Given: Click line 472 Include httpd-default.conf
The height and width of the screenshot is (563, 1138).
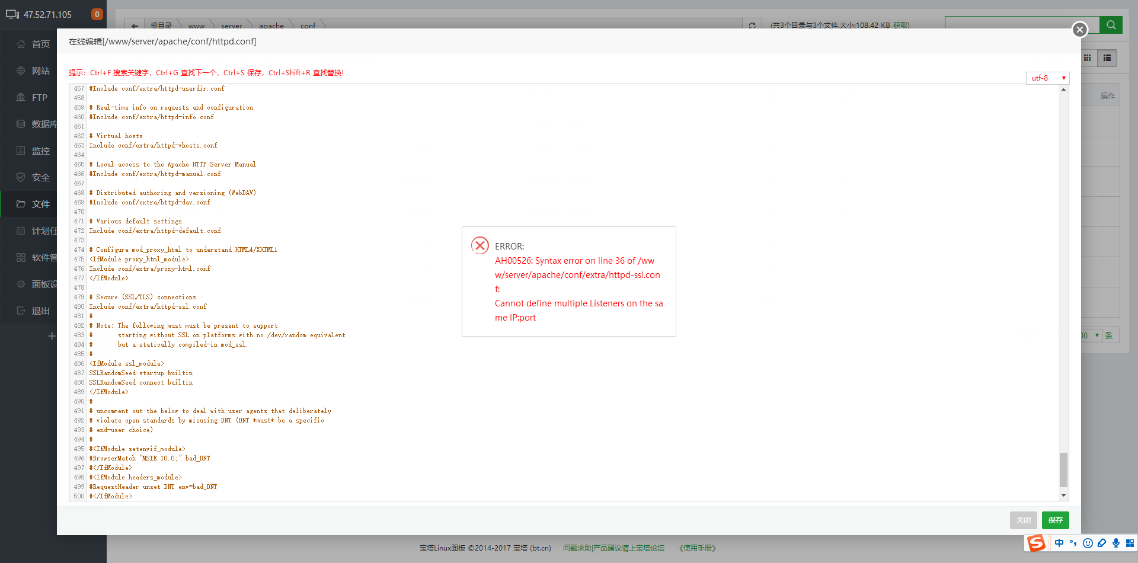Looking at the screenshot, I should (155, 231).
